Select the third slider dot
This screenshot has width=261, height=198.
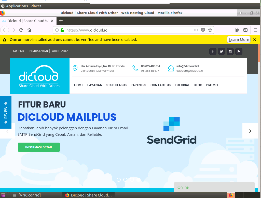tap(132, 180)
